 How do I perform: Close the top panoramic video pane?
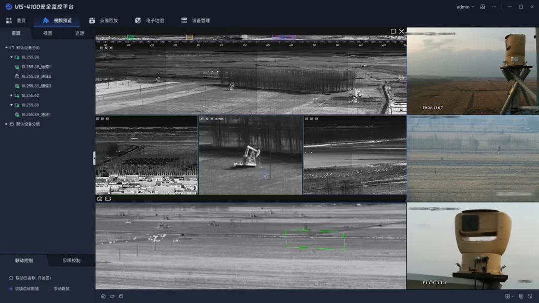401,31
